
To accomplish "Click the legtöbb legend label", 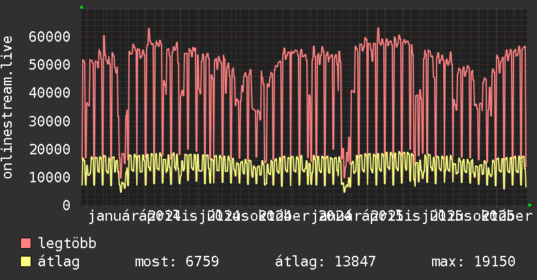I will pos(67,244).
